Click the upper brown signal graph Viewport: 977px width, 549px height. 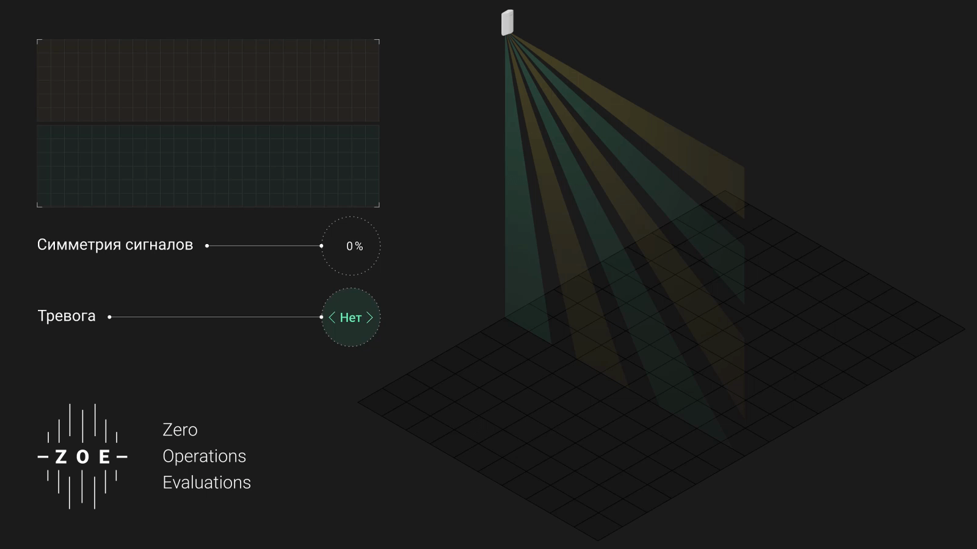[208, 81]
